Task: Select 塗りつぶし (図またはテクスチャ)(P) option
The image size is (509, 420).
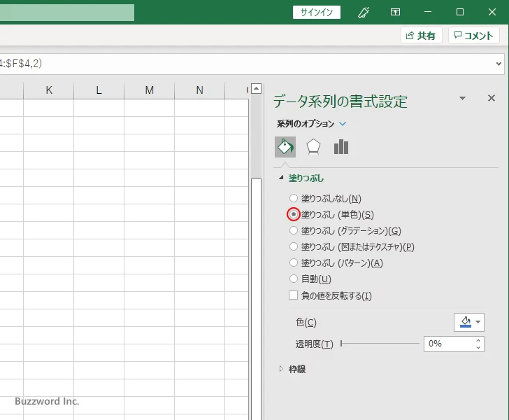Action: point(294,246)
